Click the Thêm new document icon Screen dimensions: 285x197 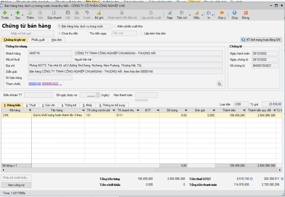click(x=30, y=13)
